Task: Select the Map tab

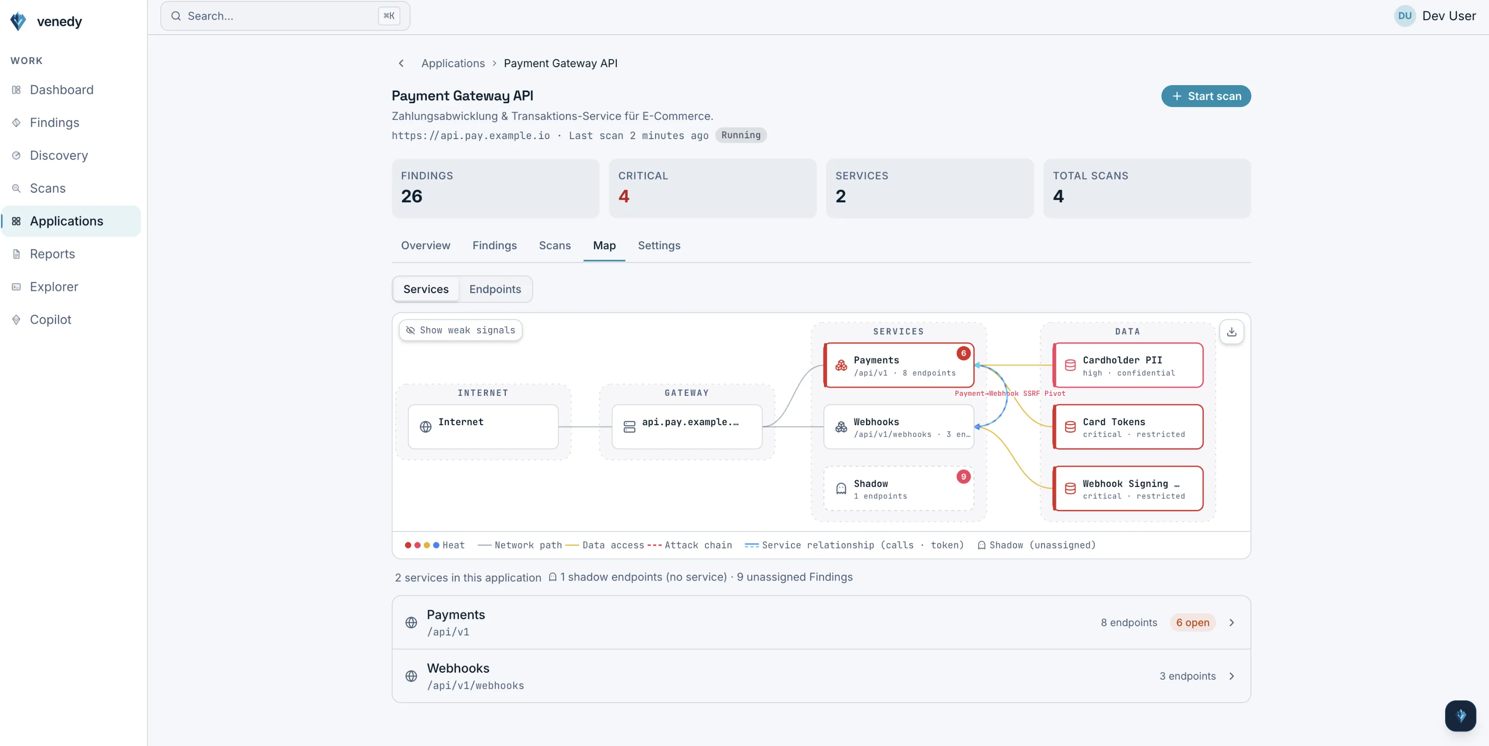Action: coord(604,246)
